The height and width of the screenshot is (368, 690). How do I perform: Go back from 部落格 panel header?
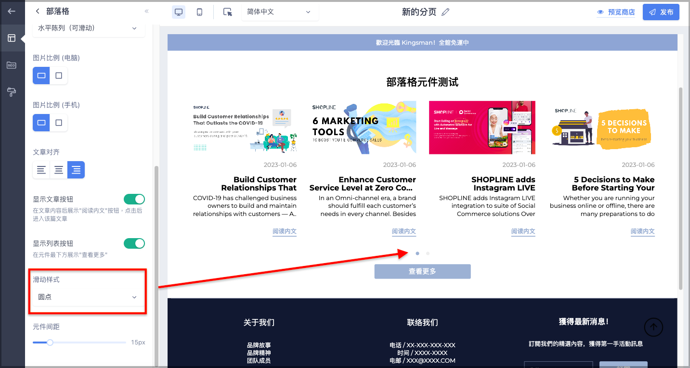(38, 12)
